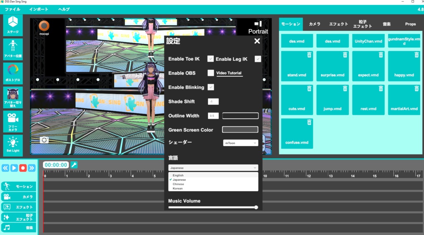
Task: Open the ヘルプ menu
Action: (x=64, y=9)
